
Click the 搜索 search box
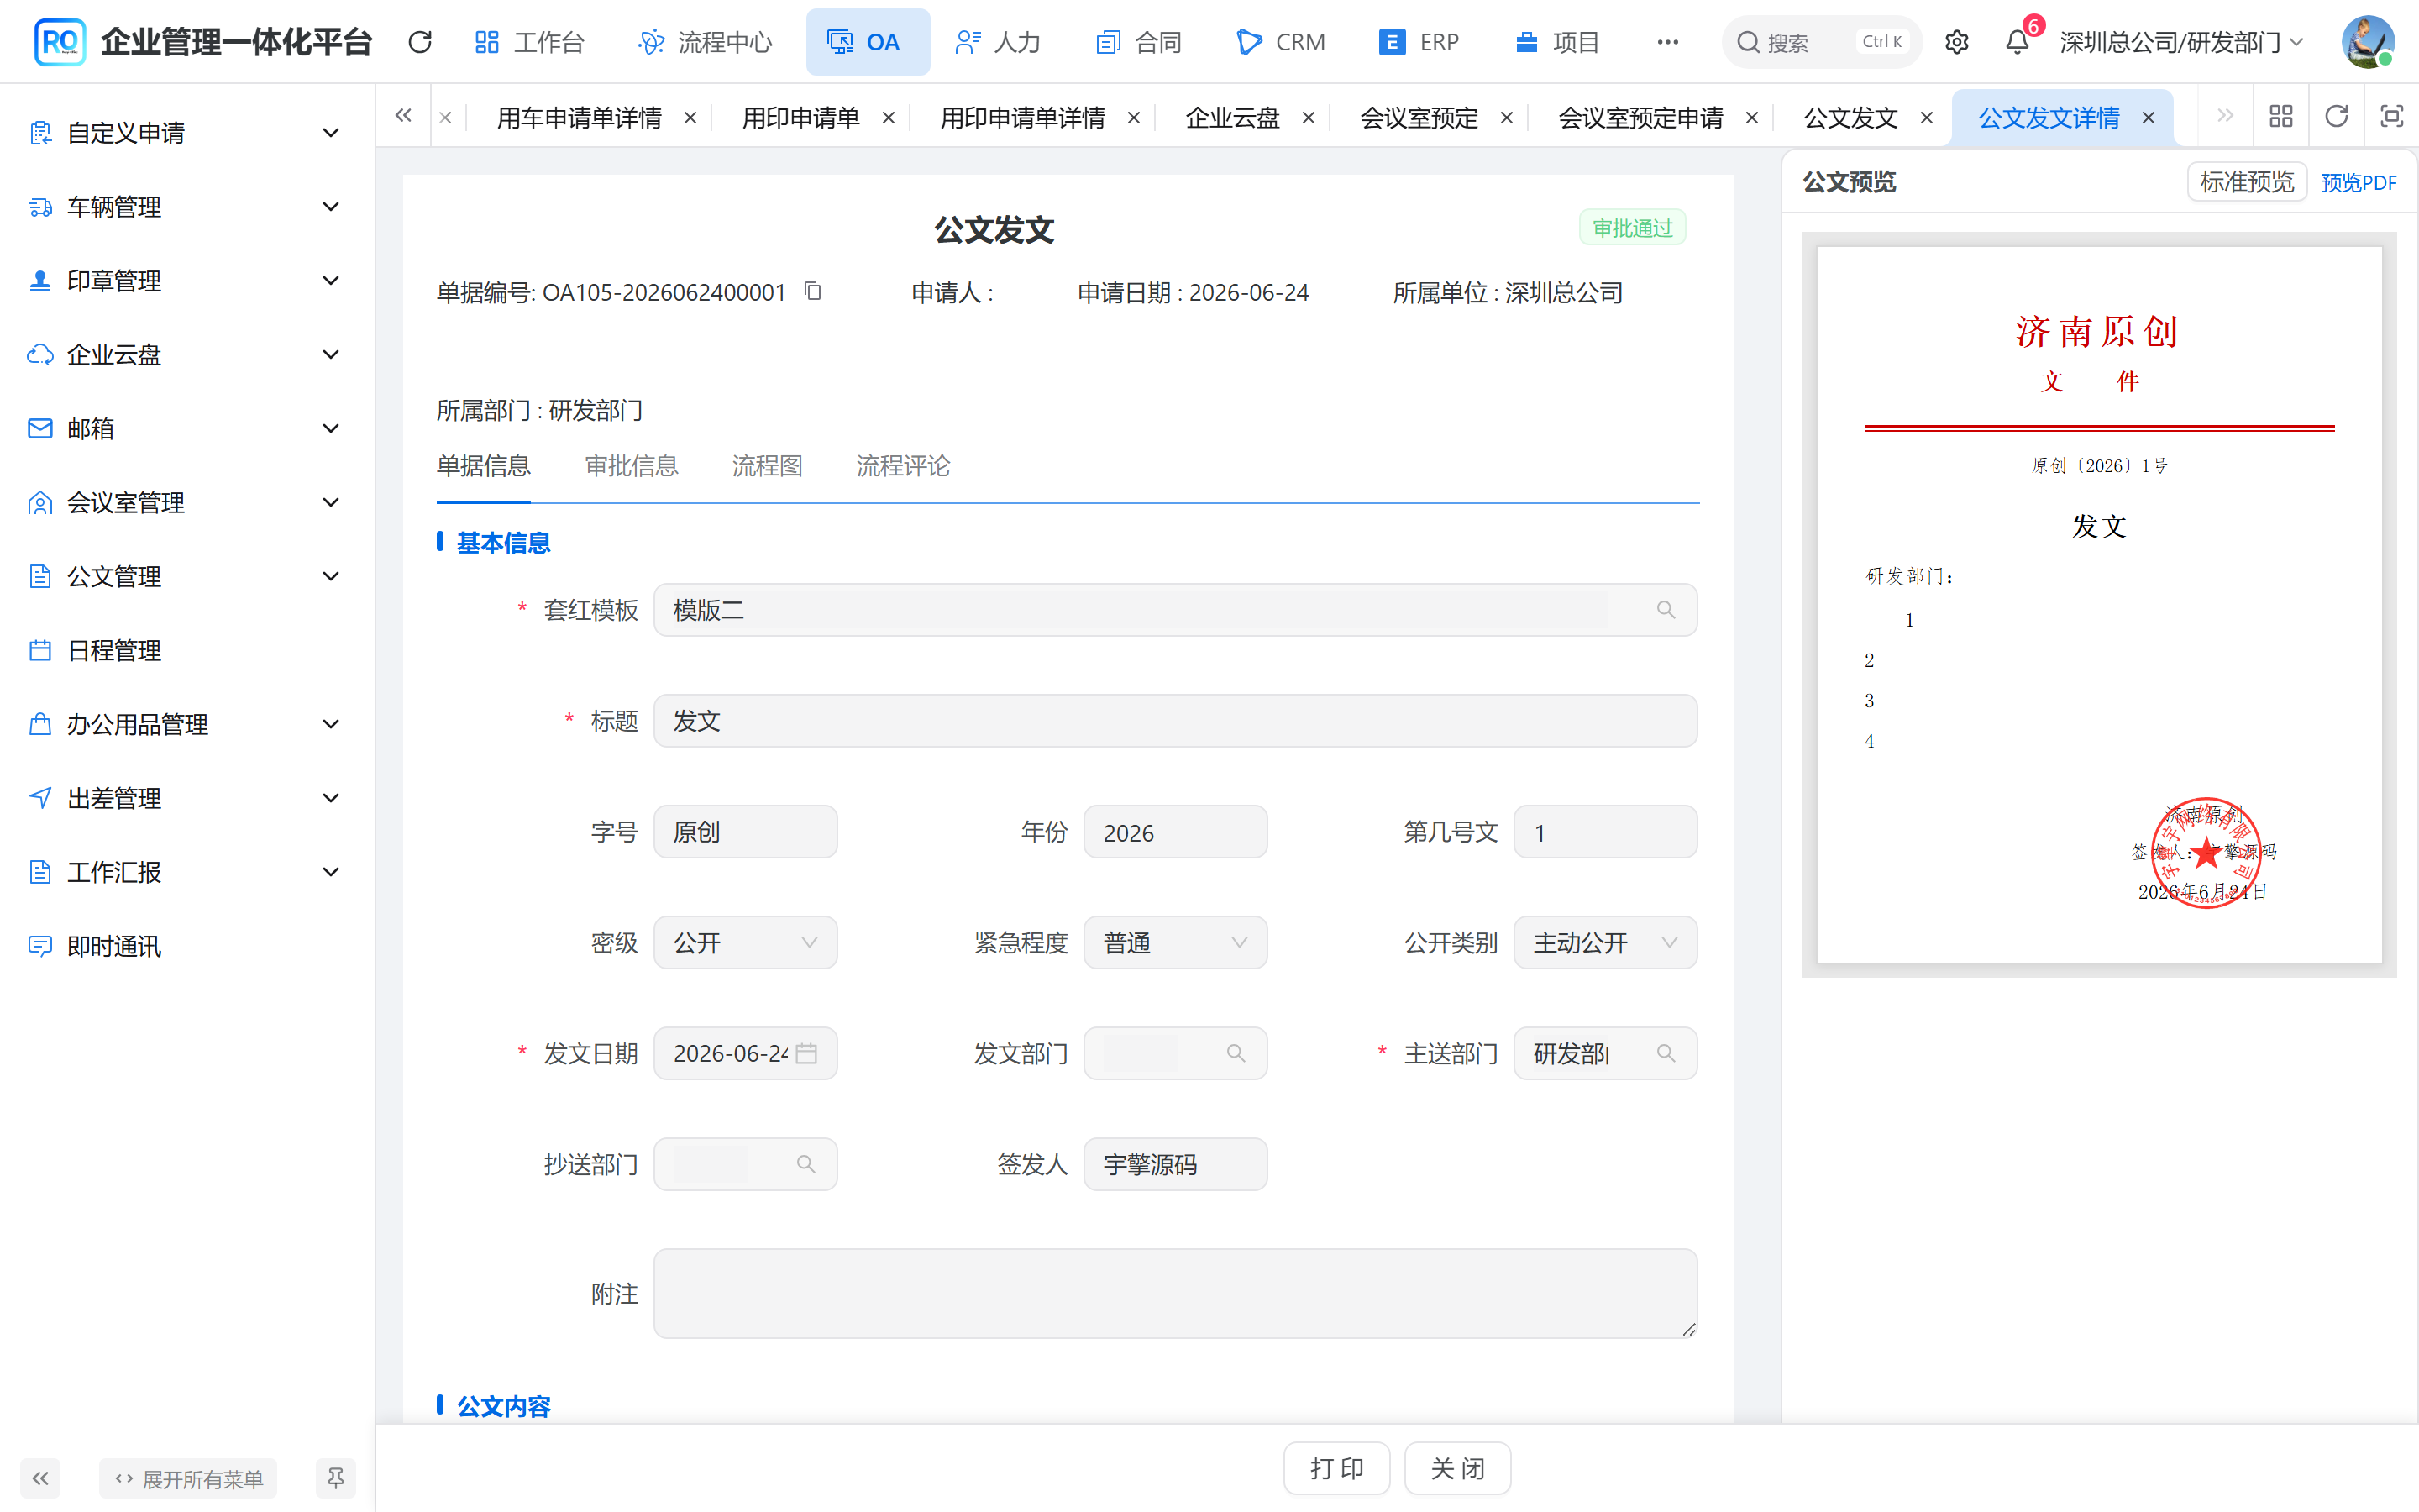click(x=1821, y=42)
